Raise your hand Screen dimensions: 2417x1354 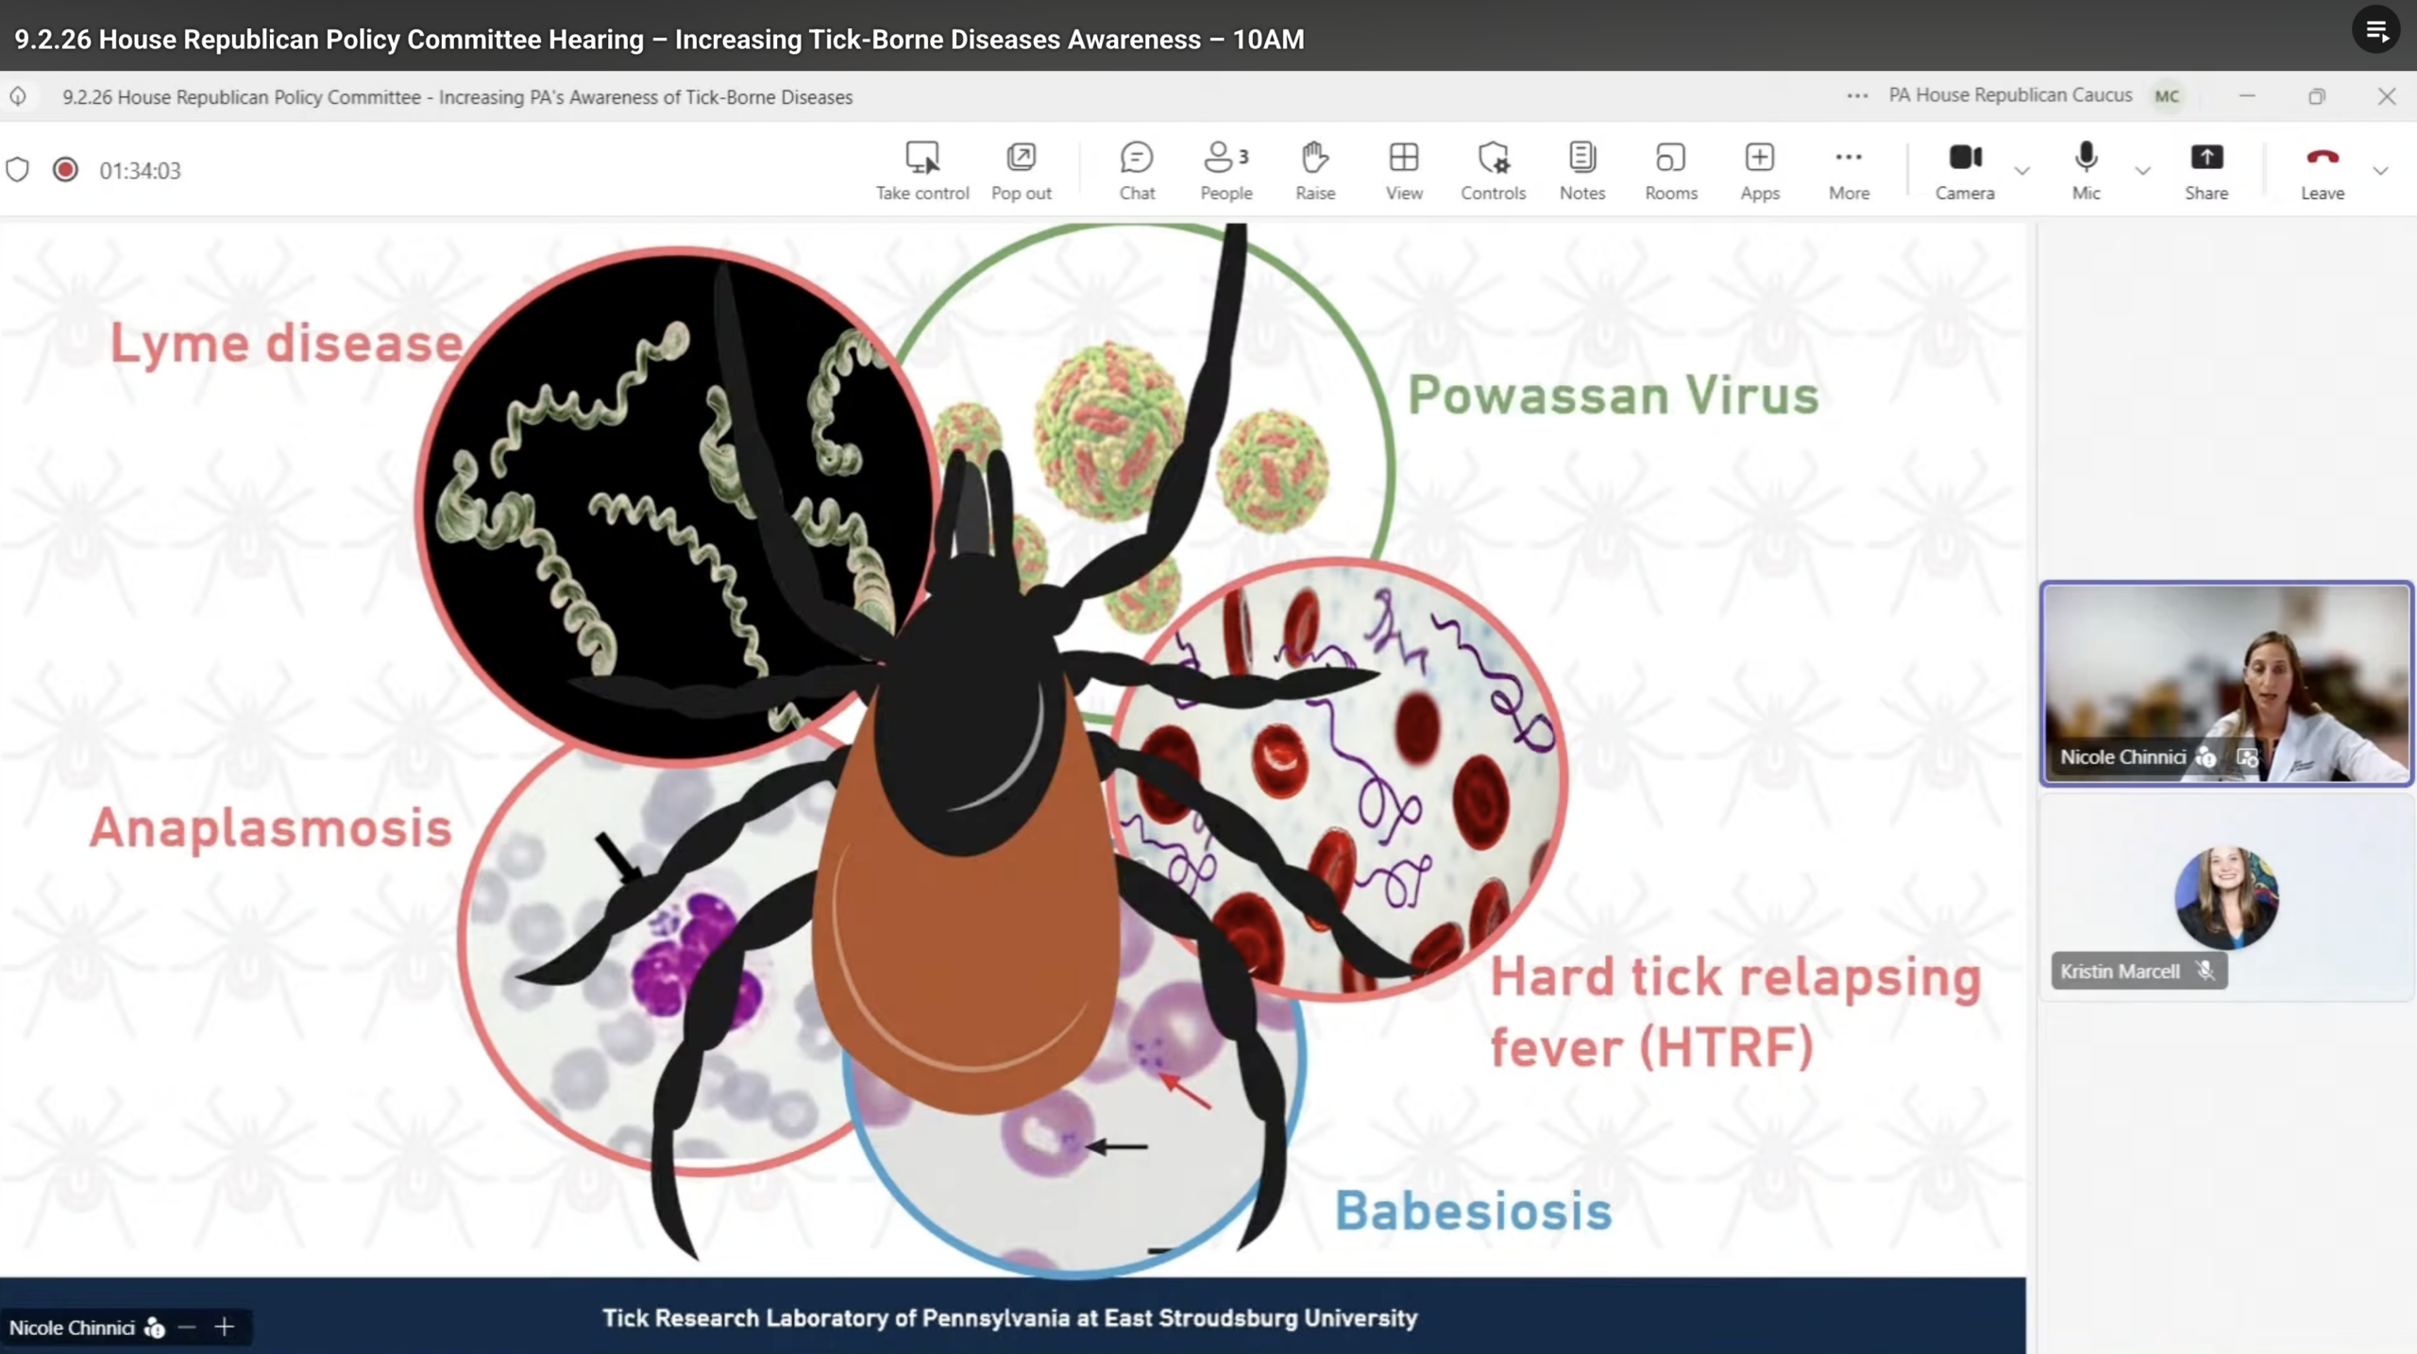(x=1315, y=171)
